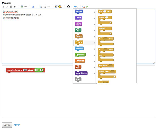Open the Operators blocks category

pyautogui.click(x=80, y=55)
